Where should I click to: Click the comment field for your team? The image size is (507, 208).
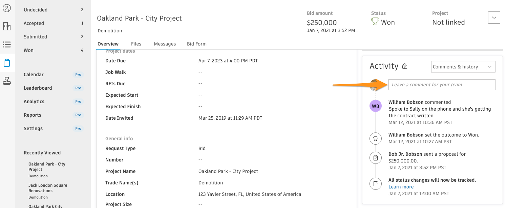[442, 85]
